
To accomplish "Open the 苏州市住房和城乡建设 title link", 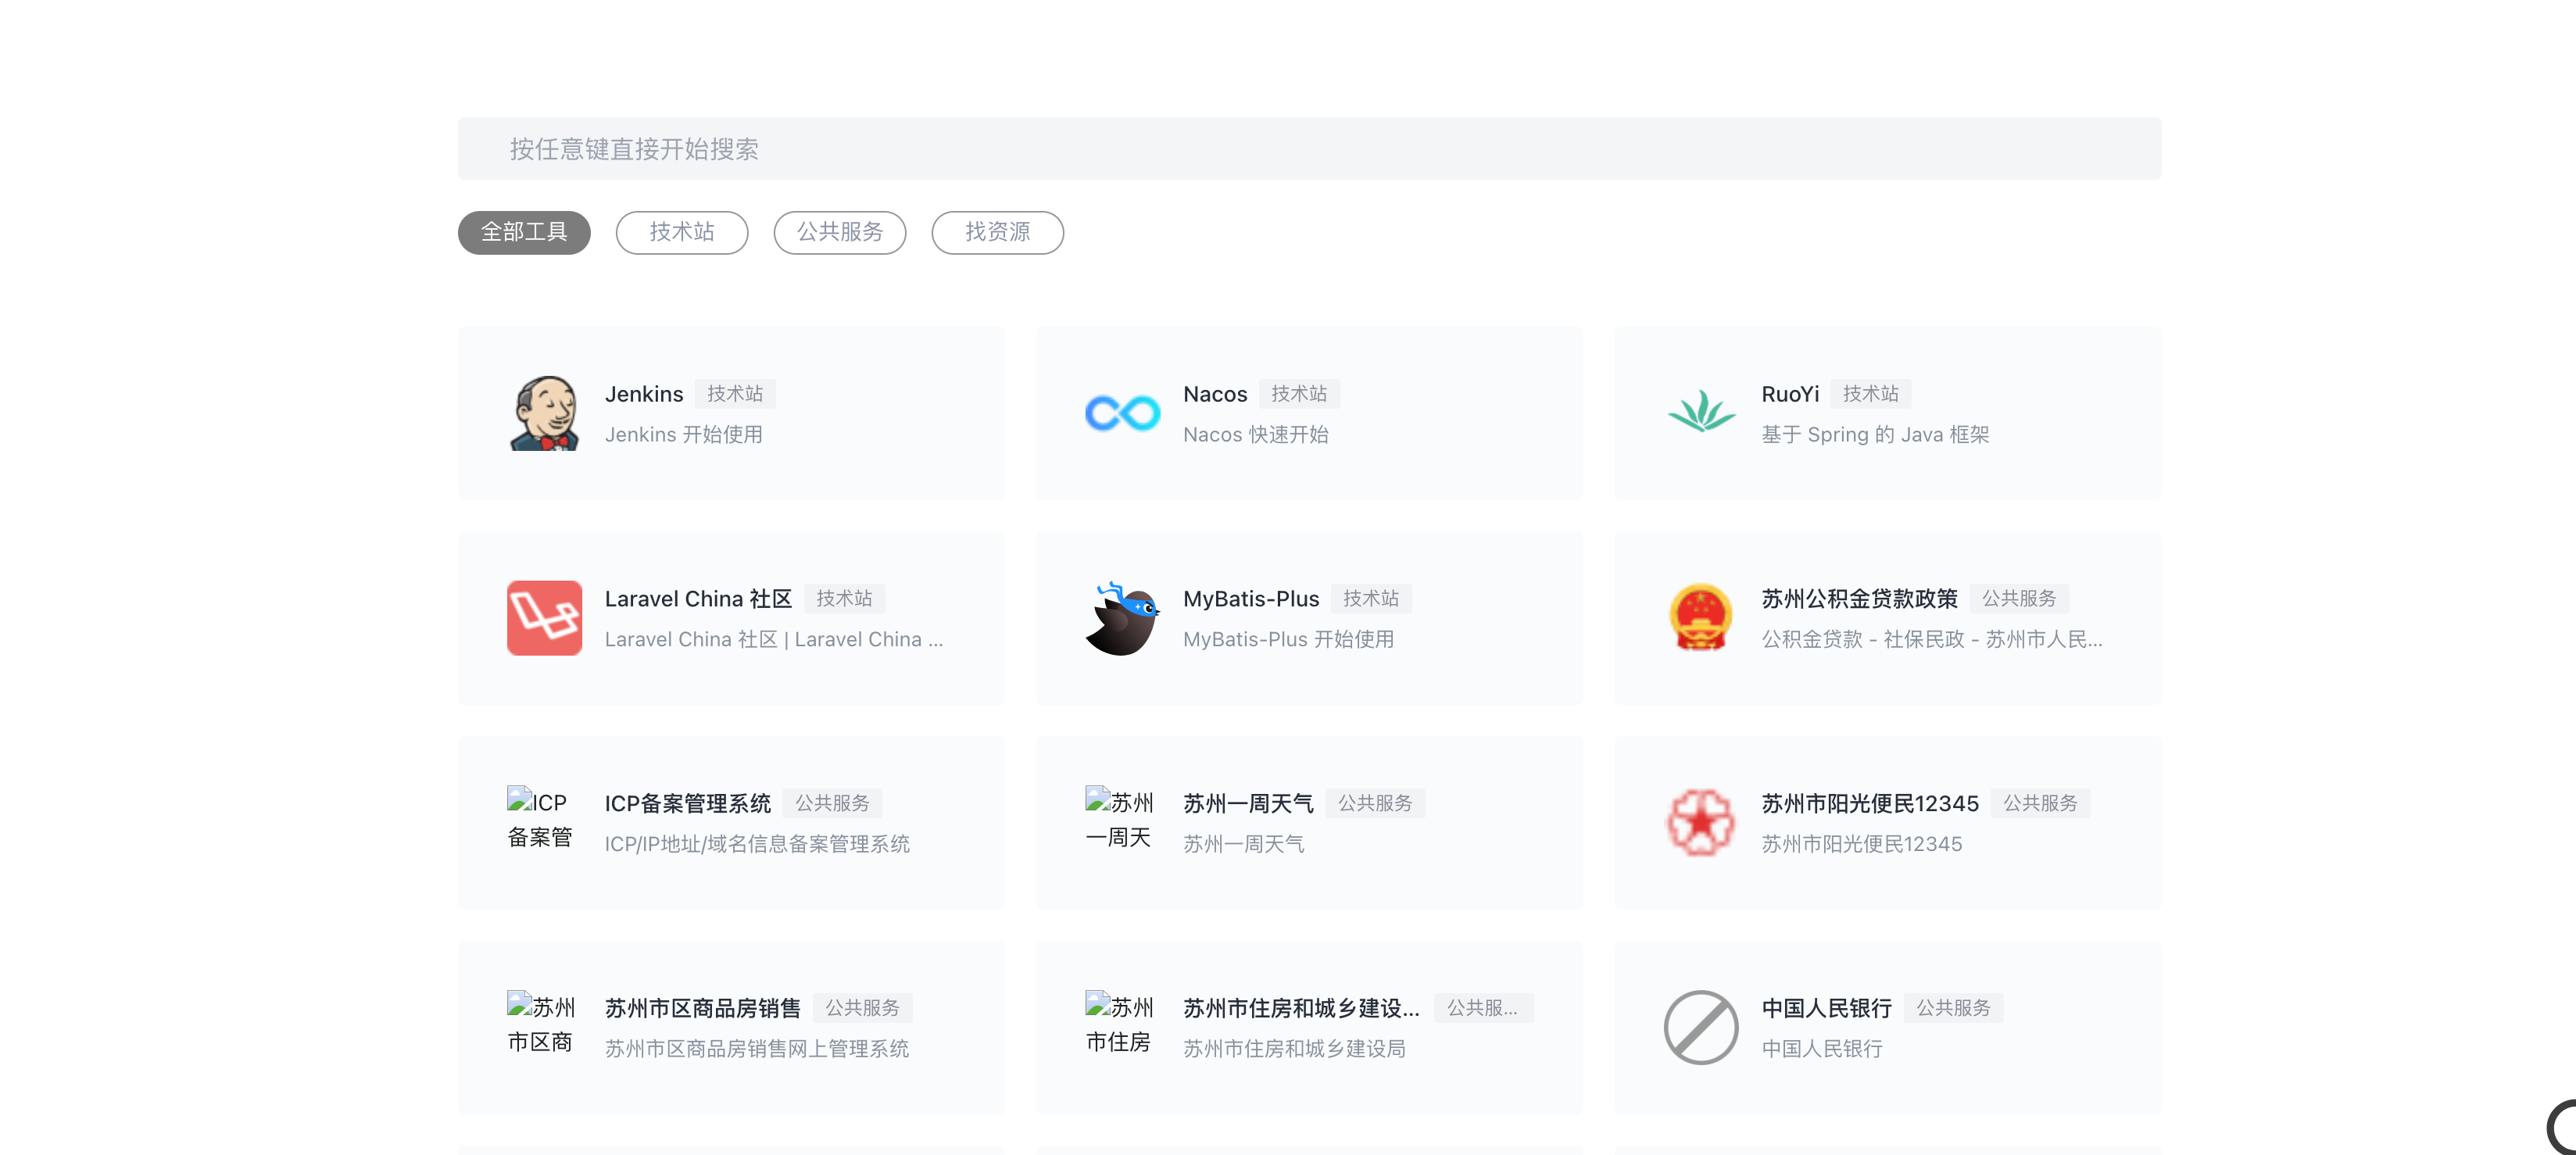I will click(1300, 1008).
